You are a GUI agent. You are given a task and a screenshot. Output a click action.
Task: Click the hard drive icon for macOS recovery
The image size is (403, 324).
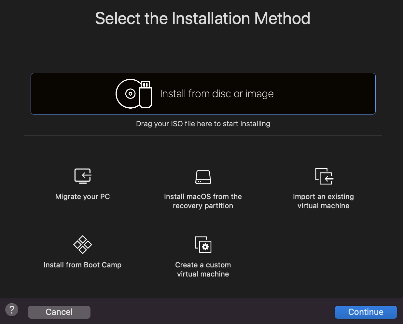(x=203, y=177)
